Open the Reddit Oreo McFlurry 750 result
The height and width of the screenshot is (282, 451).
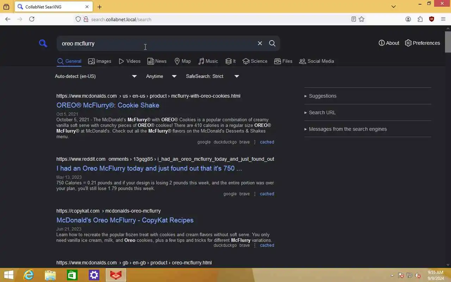click(x=149, y=168)
